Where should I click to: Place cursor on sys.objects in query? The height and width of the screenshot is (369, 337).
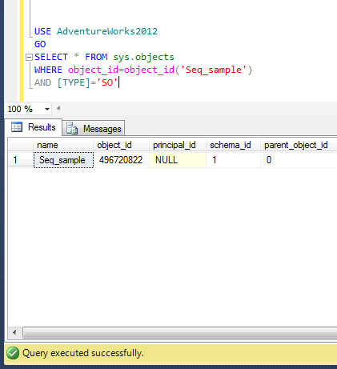[143, 57]
